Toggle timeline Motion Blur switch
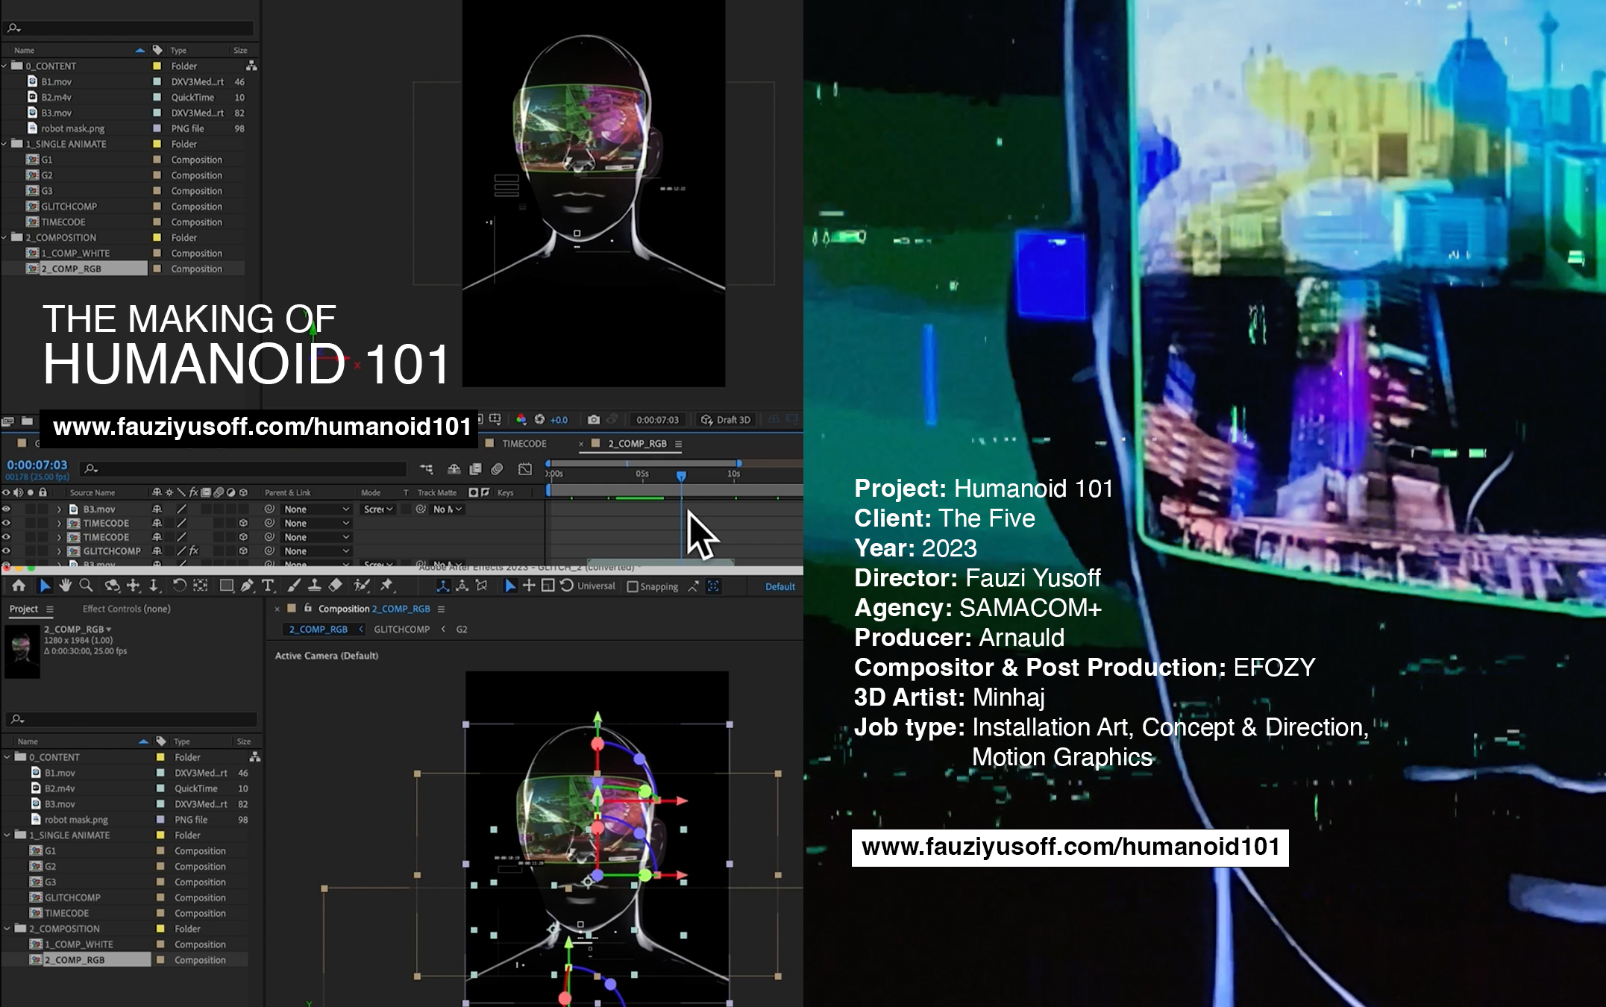 [x=498, y=468]
